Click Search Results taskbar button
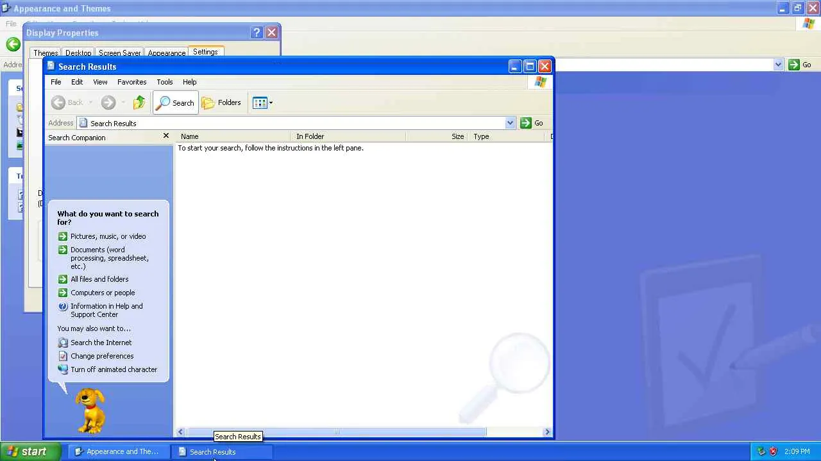The height and width of the screenshot is (461, 821). (x=222, y=451)
